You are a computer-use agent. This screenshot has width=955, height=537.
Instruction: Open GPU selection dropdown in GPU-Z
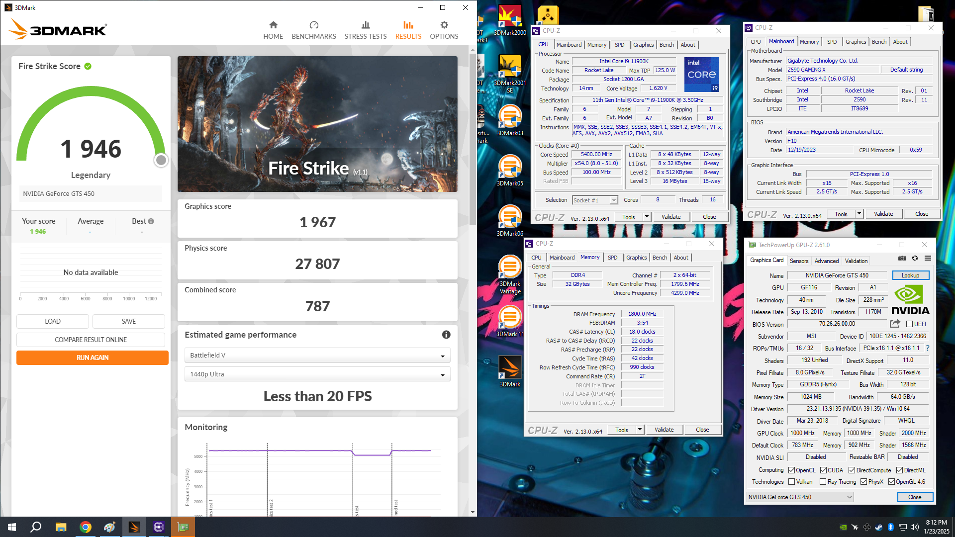coord(800,497)
